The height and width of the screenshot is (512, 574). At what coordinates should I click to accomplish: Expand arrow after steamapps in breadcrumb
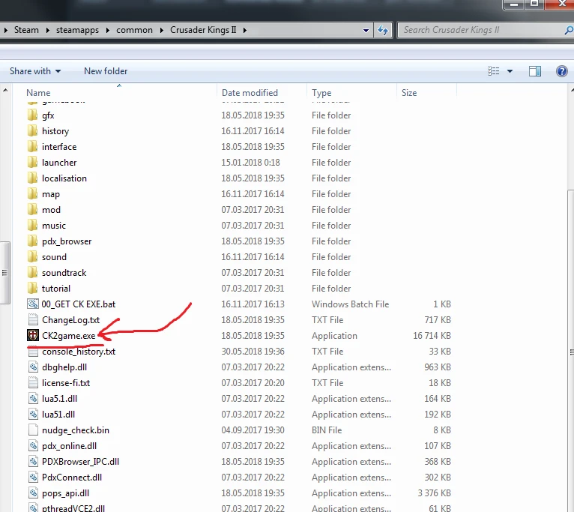click(x=108, y=30)
